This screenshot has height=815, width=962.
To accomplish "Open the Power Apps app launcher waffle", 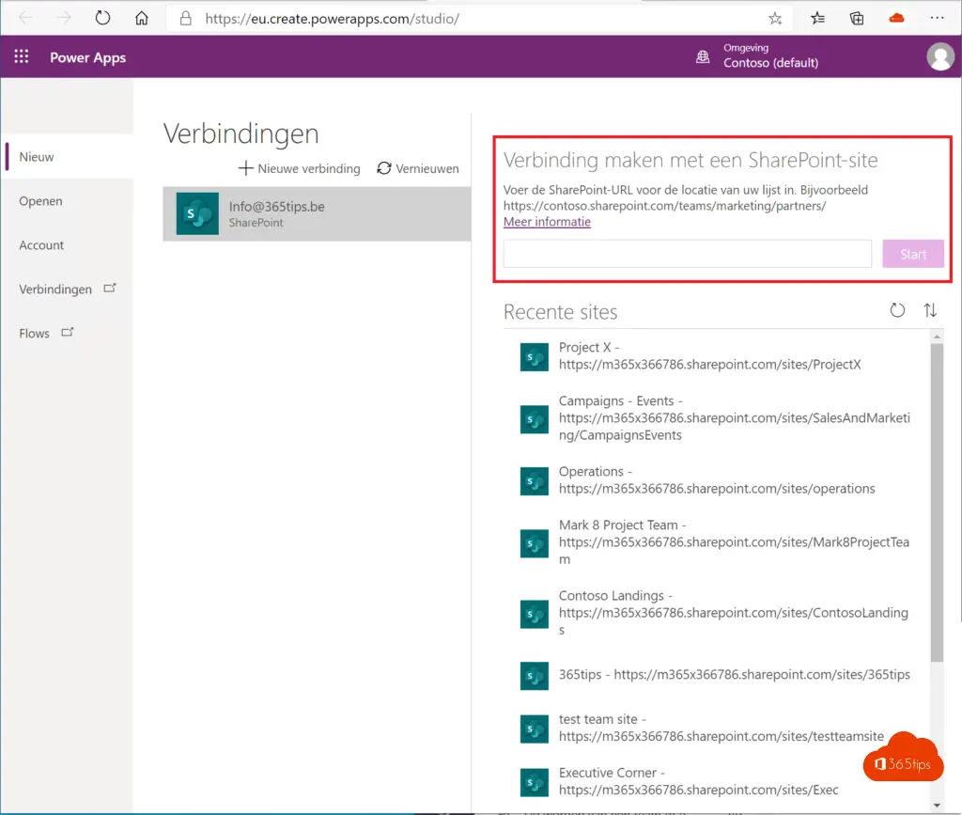I will [x=22, y=56].
